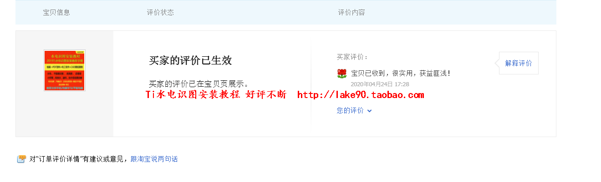Screen dimensions: 601x182
Task: Click the 买家的评价已在宝贝页展示 message
Action: (199, 84)
